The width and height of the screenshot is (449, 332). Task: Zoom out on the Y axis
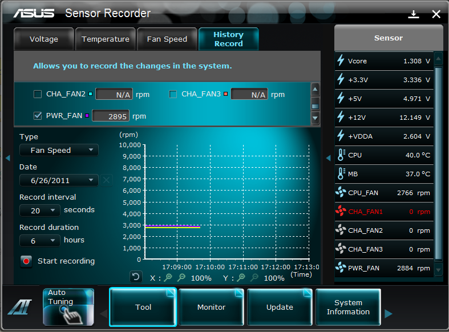(254, 278)
